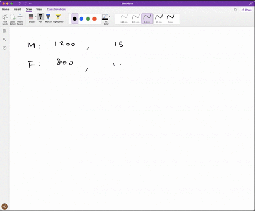Show the notebooks navigation pane
This screenshot has height=211, width=255.
[x=5, y=31]
